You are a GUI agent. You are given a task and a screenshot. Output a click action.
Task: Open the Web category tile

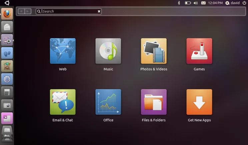pyautogui.click(x=63, y=51)
